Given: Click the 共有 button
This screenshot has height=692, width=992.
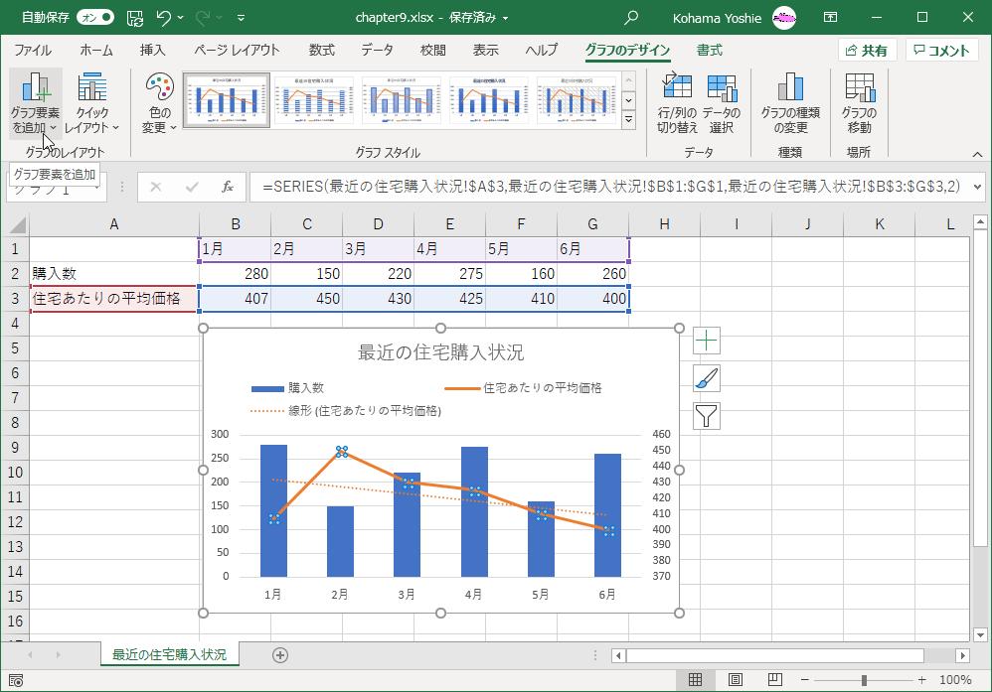Looking at the screenshot, I should pos(868,51).
